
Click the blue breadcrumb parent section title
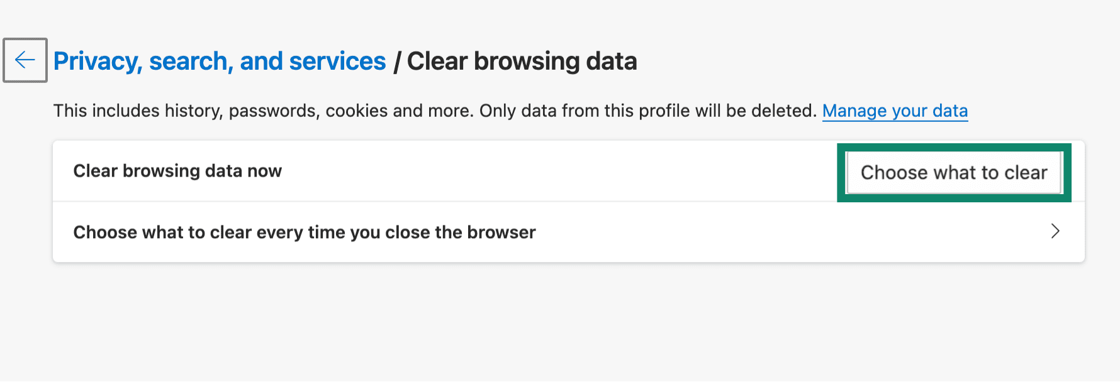[x=220, y=62]
